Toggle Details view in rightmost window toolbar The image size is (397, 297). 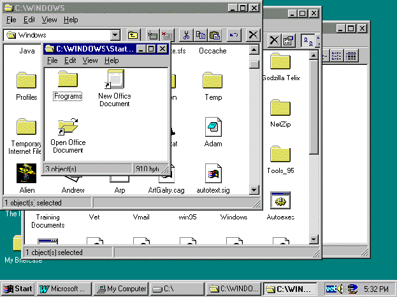tap(350, 56)
